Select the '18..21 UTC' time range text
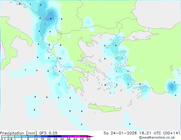181x140 pixels. coord(150,133)
